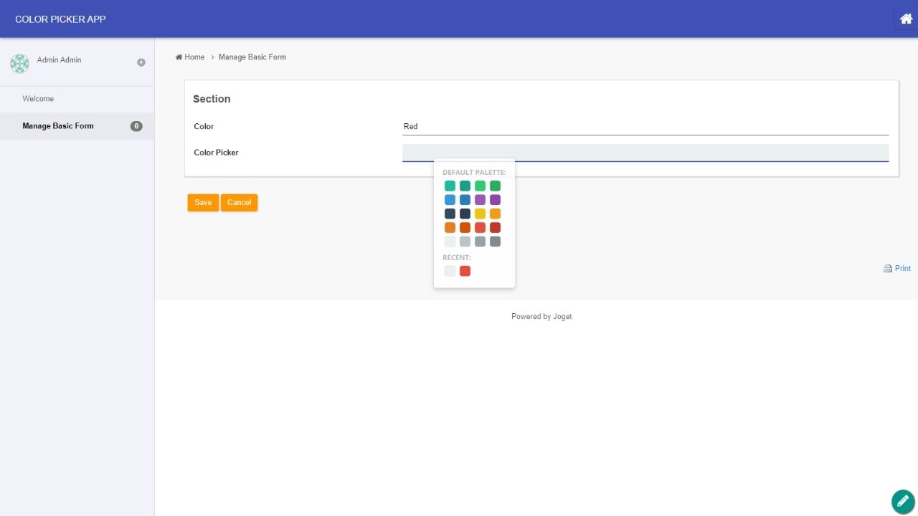The height and width of the screenshot is (516, 918).
Task: Pick the yellow swatch in default palette
Action: [x=480, y=214]
